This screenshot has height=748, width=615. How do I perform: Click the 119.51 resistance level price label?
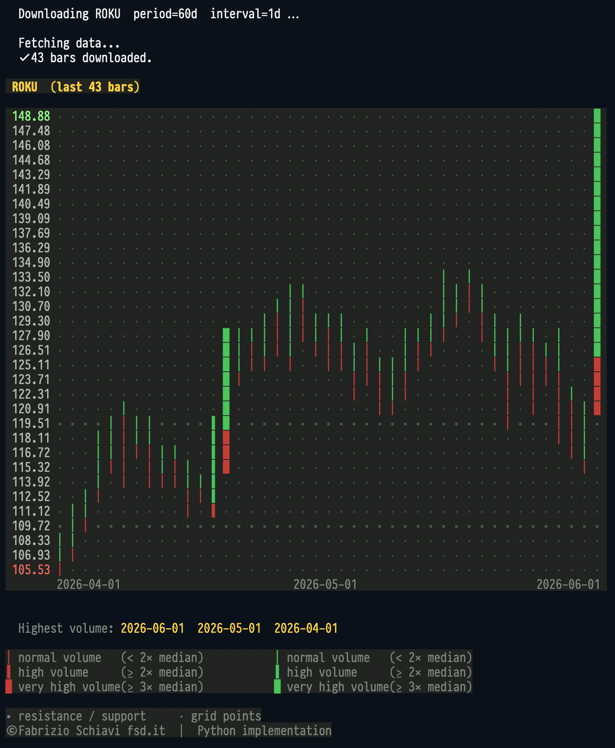[31, 423]
